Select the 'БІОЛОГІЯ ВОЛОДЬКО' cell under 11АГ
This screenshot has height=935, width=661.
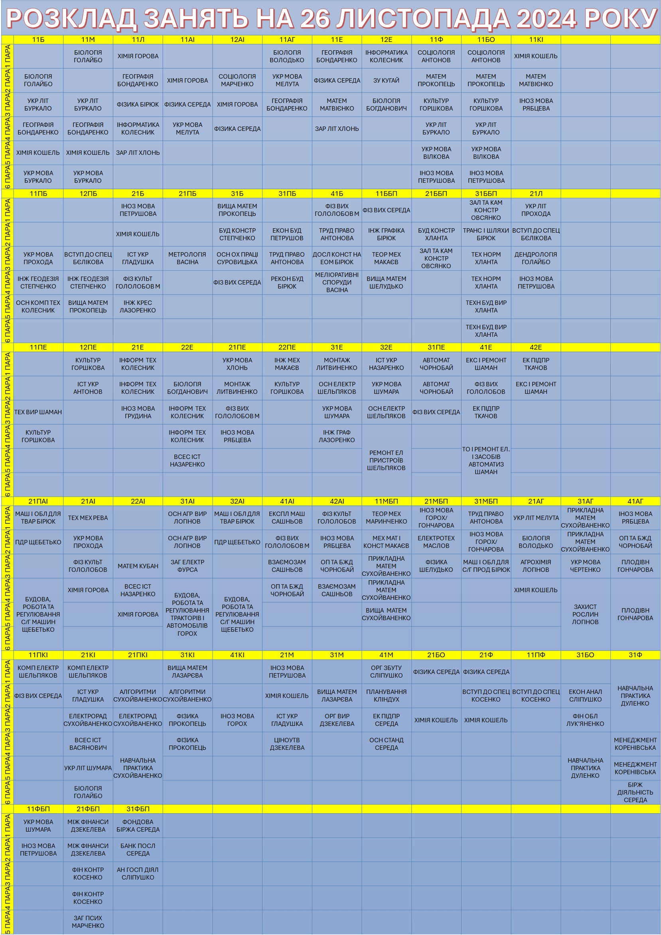287,56
